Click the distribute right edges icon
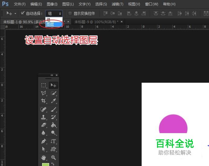The height and width of the screenshot is (166, 209). click(194, 13)
